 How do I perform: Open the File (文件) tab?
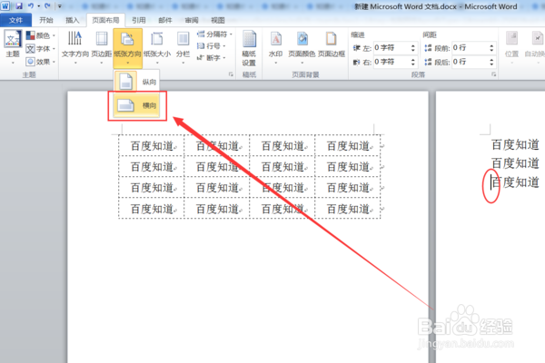pyautogui.click(x=15, y=20)
